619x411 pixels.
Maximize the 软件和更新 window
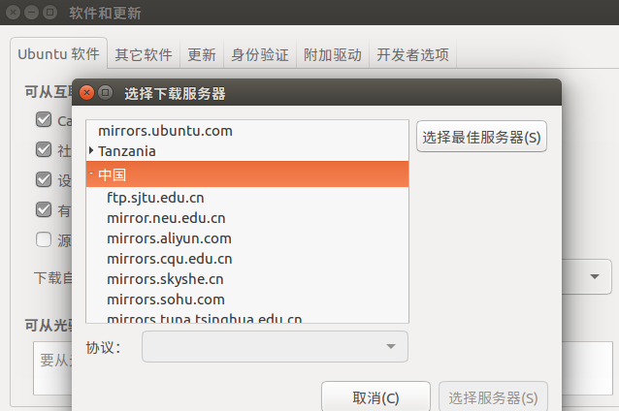coord(50,13)
